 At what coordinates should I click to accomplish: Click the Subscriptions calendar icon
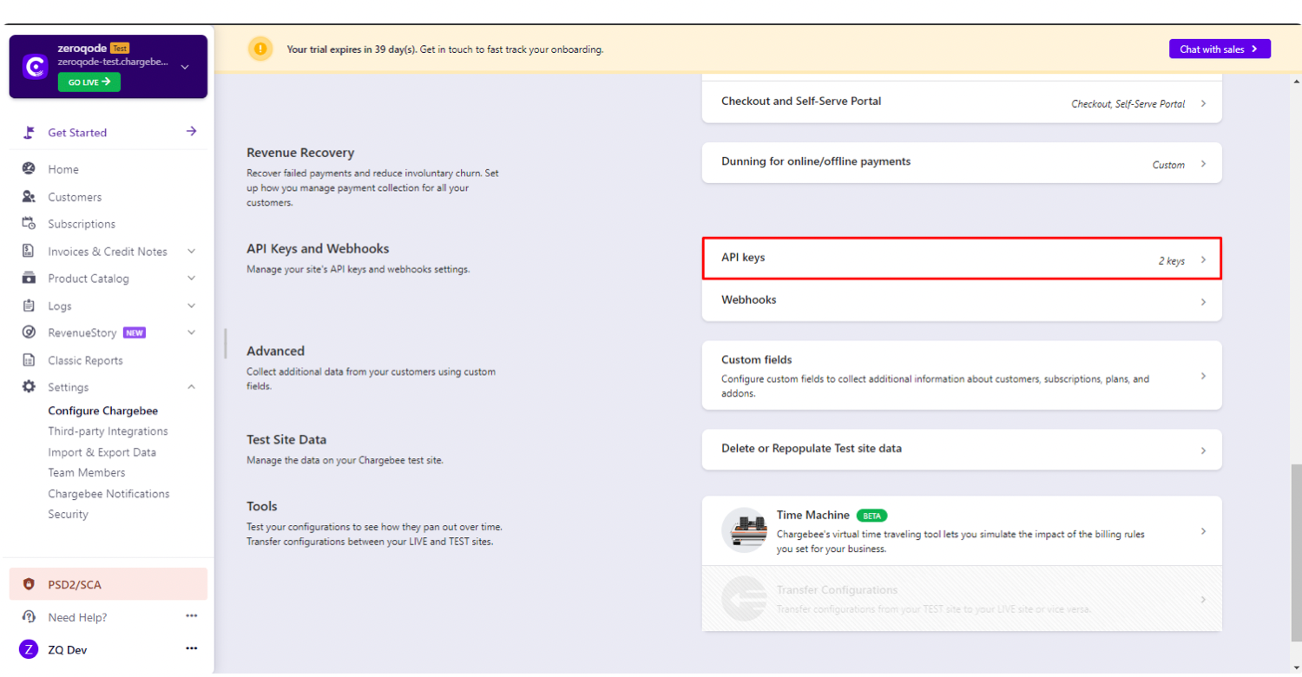coord(29,224)
